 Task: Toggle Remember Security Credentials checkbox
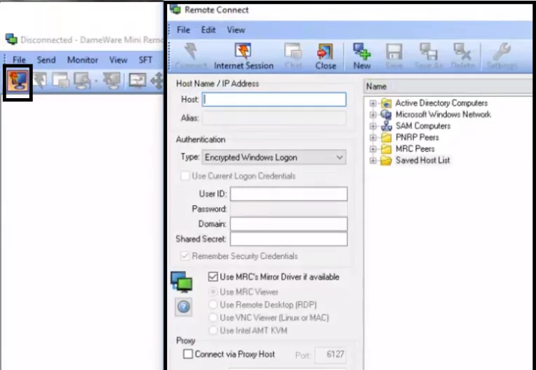tap(185, 256)
